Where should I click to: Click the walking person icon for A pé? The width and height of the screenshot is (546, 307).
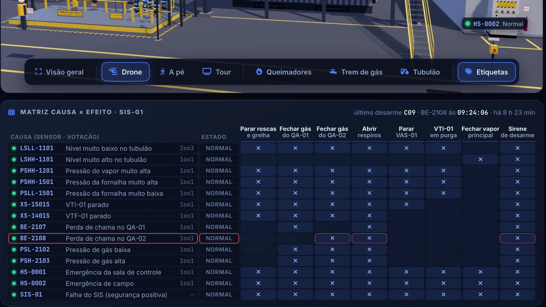point(162,72)
